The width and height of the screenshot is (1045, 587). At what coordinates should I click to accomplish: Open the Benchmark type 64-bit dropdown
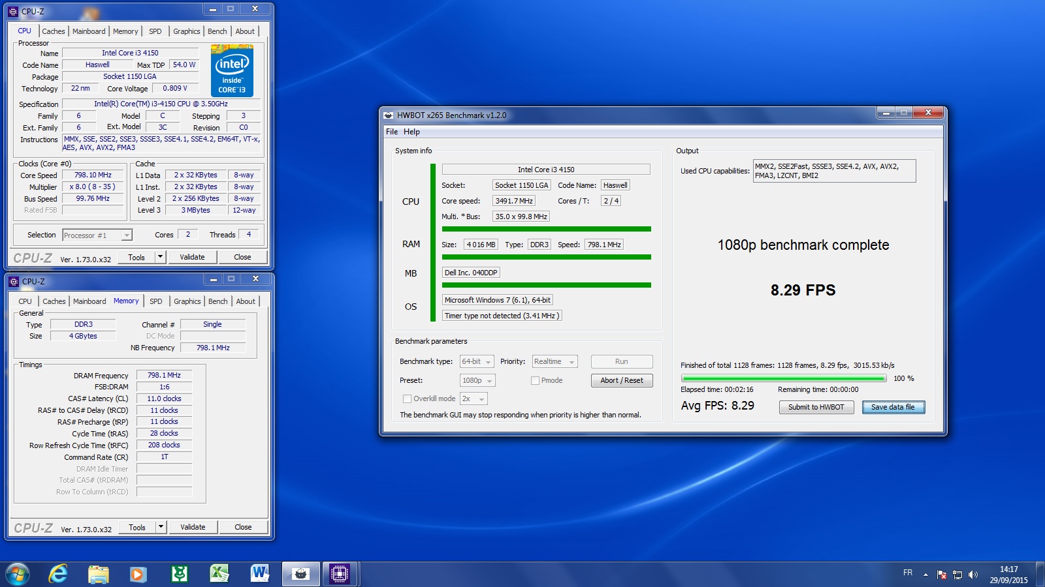click(477, 362)
